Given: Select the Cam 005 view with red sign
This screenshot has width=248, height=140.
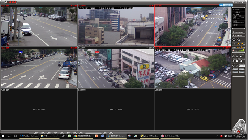Looking at the screenshot, I should (x=116, y=69).
